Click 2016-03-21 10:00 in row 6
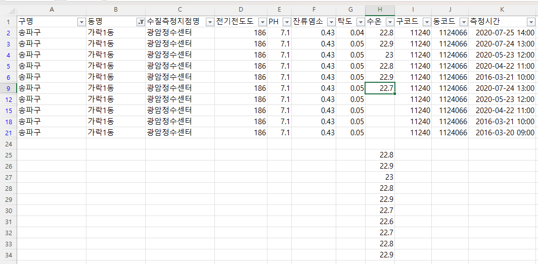 pos(502,77)
